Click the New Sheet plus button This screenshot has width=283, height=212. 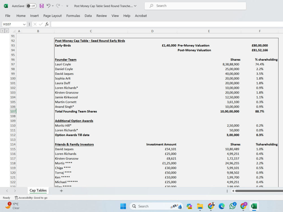pos(61,191)
